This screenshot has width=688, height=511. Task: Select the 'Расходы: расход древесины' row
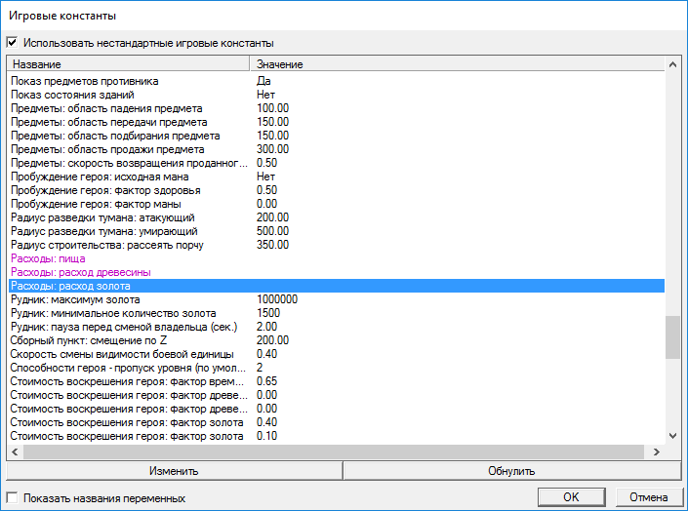[x=337, y=272]
